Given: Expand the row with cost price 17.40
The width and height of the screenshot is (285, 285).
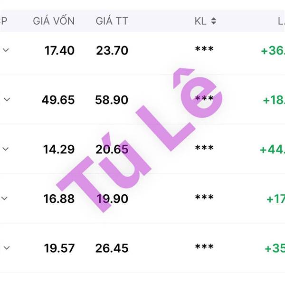Looking at the screenshot, I should tap(6, 50).
